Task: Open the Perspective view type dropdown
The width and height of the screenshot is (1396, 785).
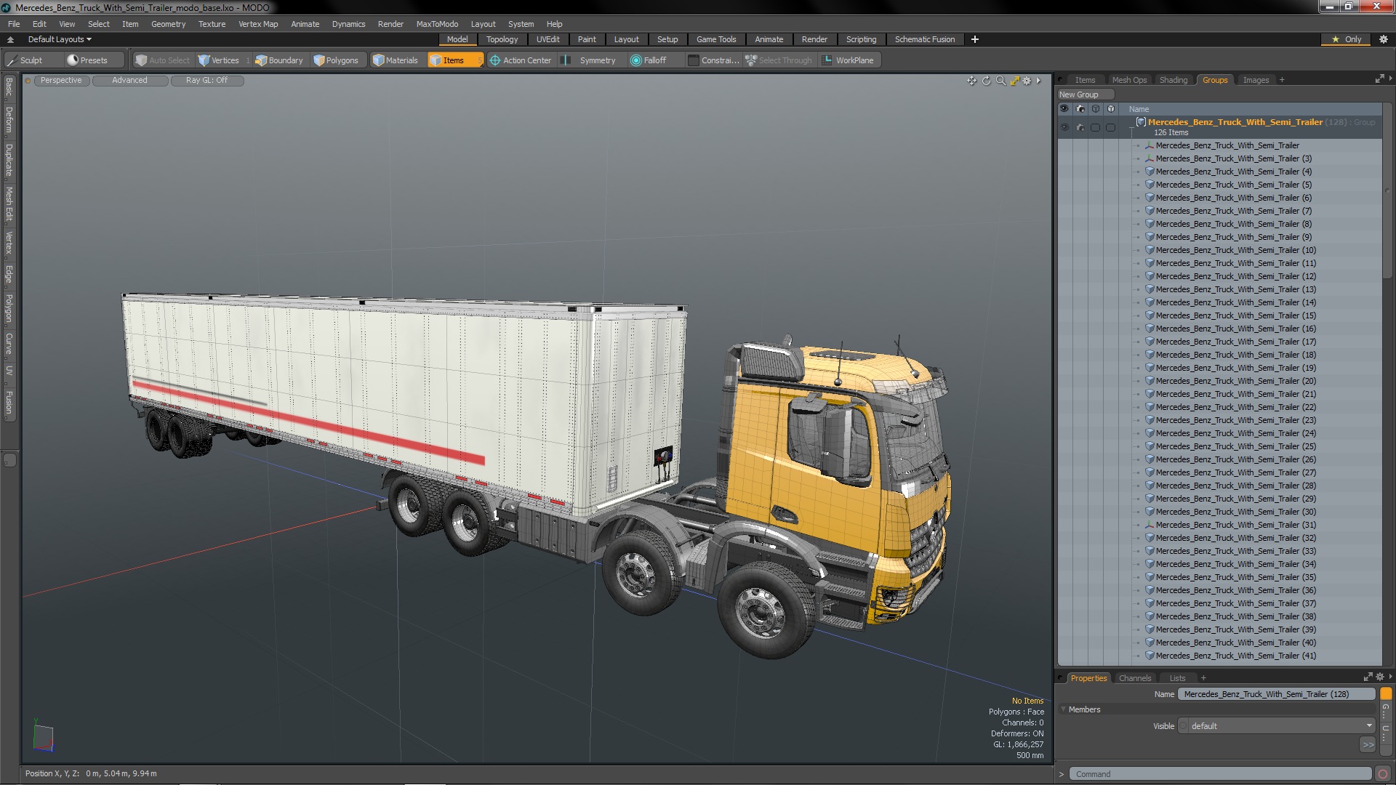Action: pos(61,81)
